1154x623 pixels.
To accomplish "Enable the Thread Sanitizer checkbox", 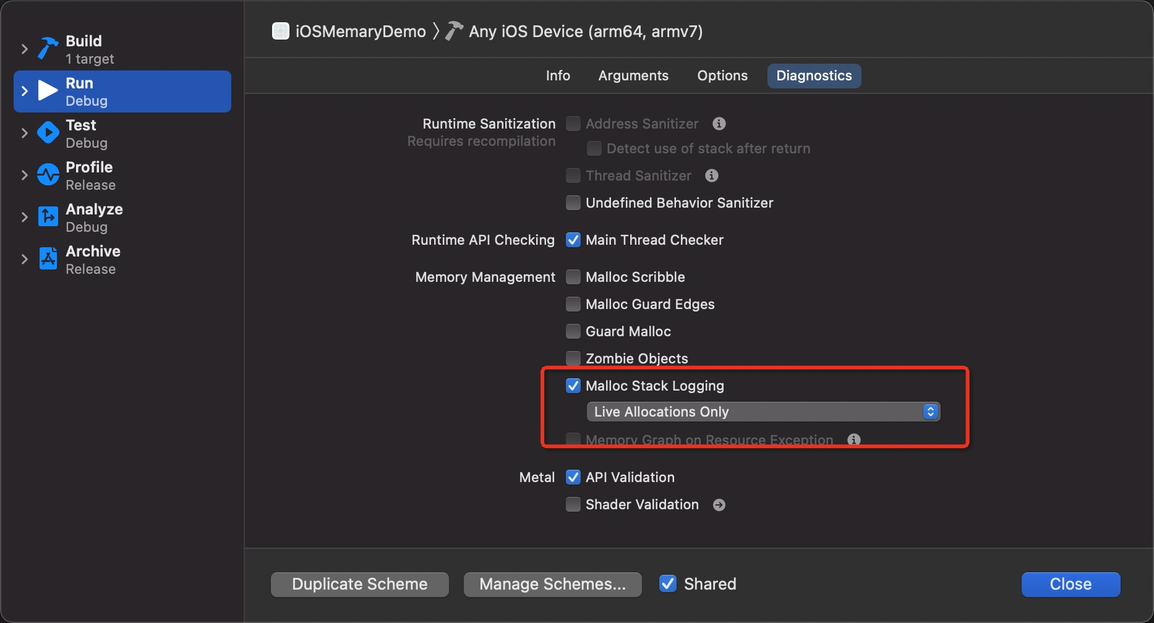I will (x=573, y=176).
